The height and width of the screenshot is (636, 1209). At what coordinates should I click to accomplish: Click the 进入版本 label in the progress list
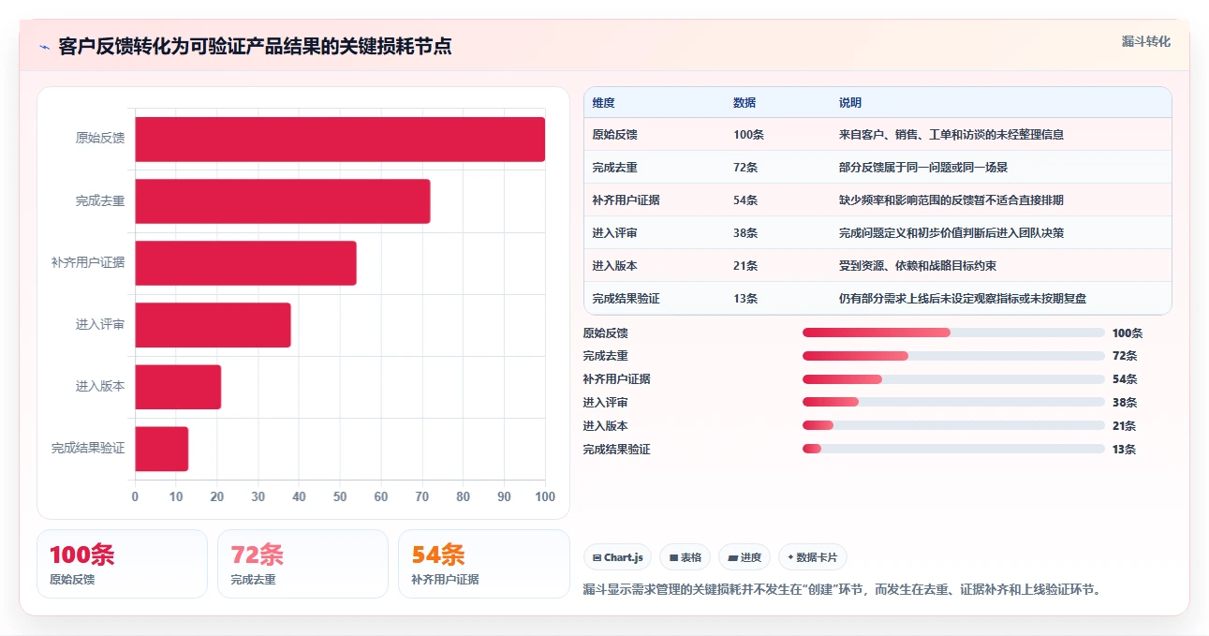pyautogui.click(x=605, y=426)
